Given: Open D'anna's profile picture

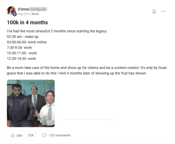Looking at the screenshot, I should click(x=11, y=11).
